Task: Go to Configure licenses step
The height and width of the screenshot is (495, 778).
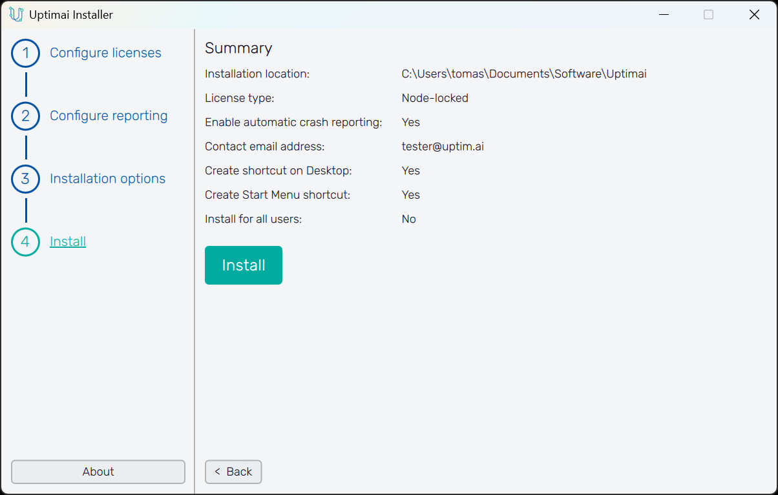Action: pos(105,53)
